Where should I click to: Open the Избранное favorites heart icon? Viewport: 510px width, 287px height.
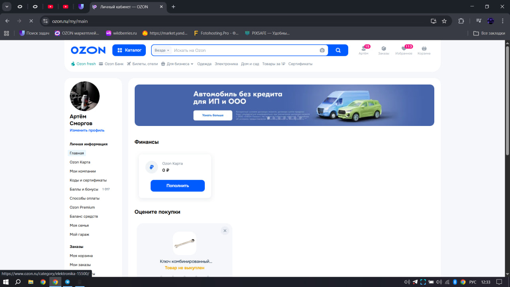tap(404, 50)
